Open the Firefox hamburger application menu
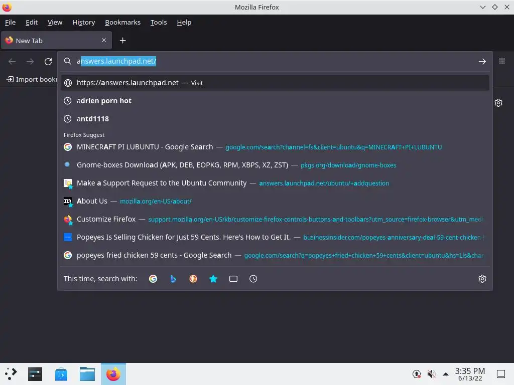514x385 pixels. pos(501,61)
